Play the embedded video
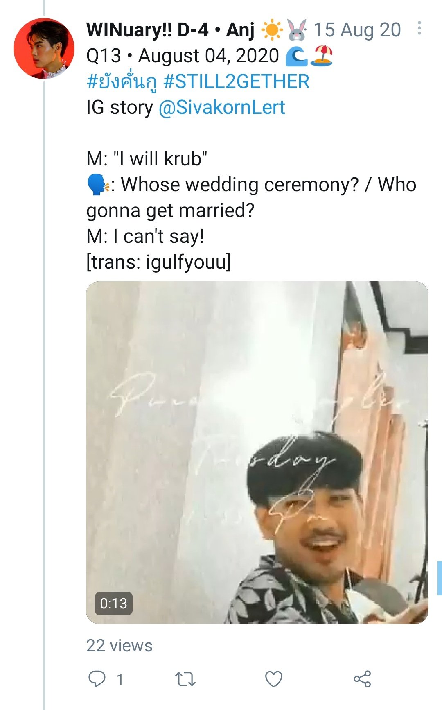442x710 pixels. [x=257, y=452]
